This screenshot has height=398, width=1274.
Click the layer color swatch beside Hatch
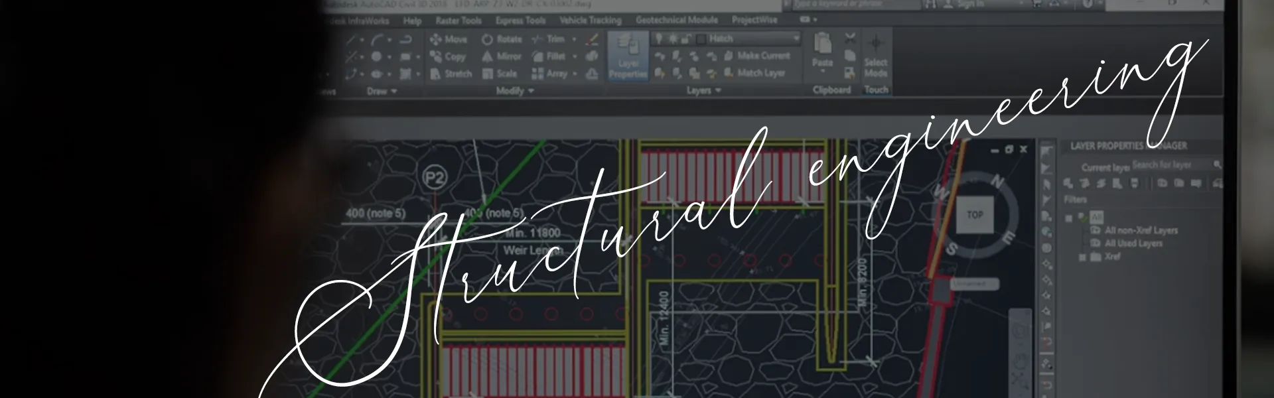(x=701, y=39)
